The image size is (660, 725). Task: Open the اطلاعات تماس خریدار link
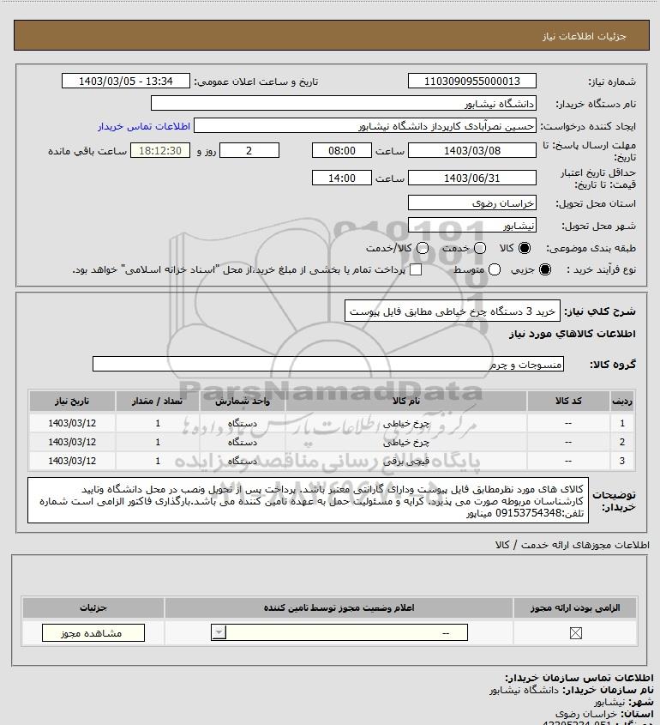click(144, 126)
